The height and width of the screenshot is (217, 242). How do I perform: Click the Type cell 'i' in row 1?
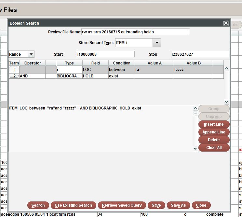point(69,69)
